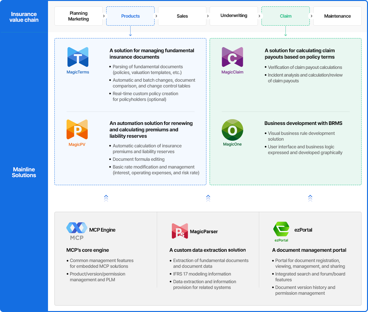Click 'Common management features' bullet

[x=101, y=263]
